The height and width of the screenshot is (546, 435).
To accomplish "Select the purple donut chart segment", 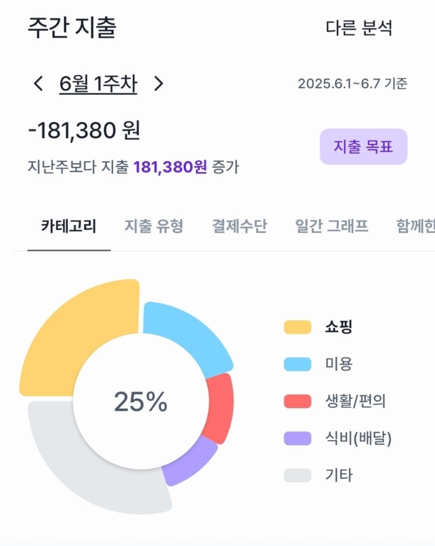I will [189, 460].
